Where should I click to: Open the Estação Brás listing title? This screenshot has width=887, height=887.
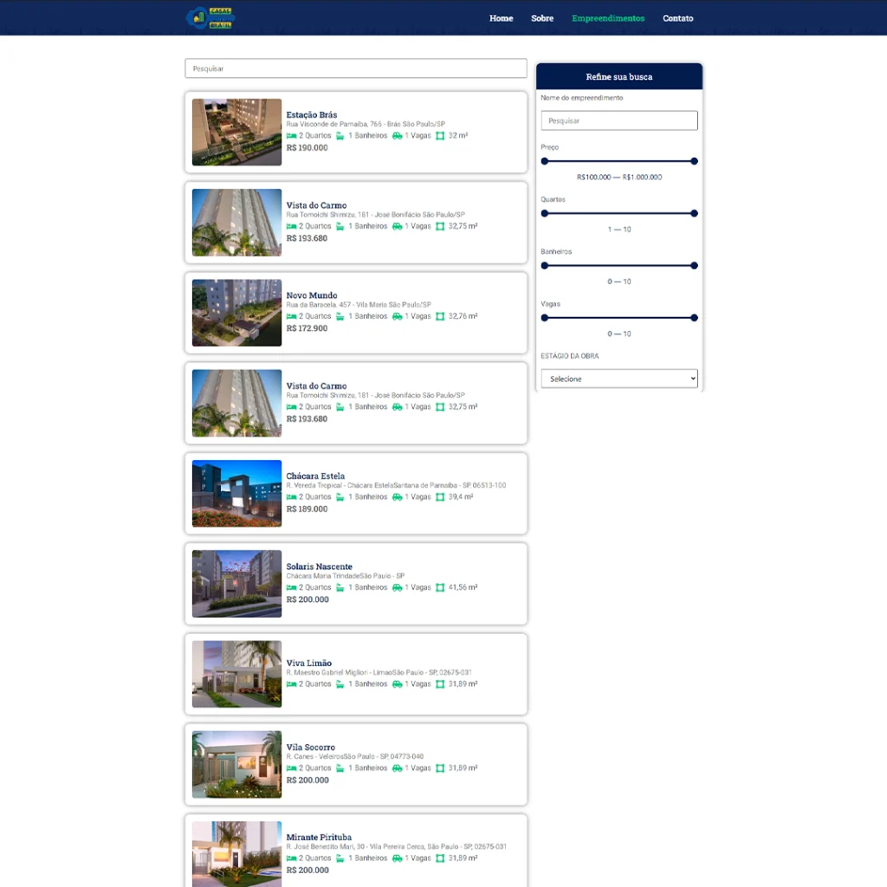[x=312, y=115]
